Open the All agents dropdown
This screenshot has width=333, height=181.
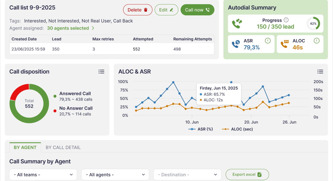tap(115, 175)
